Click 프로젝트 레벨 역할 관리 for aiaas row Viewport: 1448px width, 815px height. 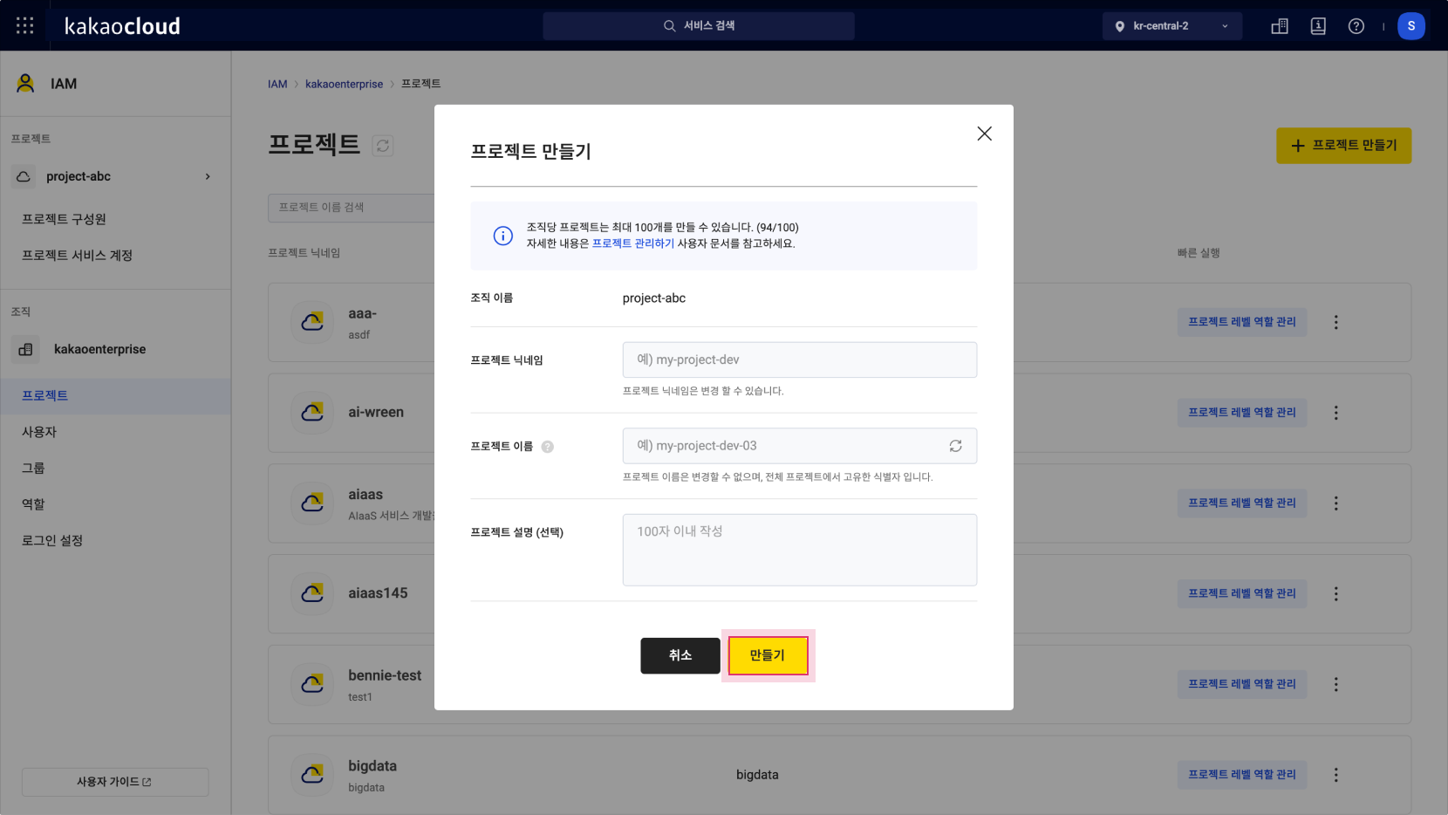click(x=1242, y=503)
